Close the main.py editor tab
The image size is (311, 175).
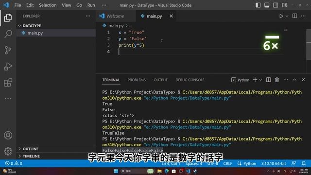(x=171, y=16)
